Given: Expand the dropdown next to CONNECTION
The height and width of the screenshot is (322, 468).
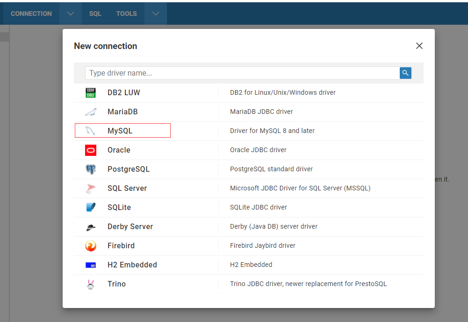Looking at the screenshot, I should (70, 13).
